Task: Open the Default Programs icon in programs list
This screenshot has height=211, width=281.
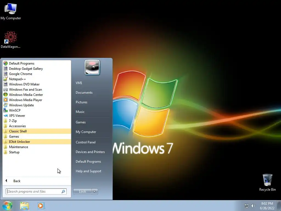Action: tap(5, 63)
